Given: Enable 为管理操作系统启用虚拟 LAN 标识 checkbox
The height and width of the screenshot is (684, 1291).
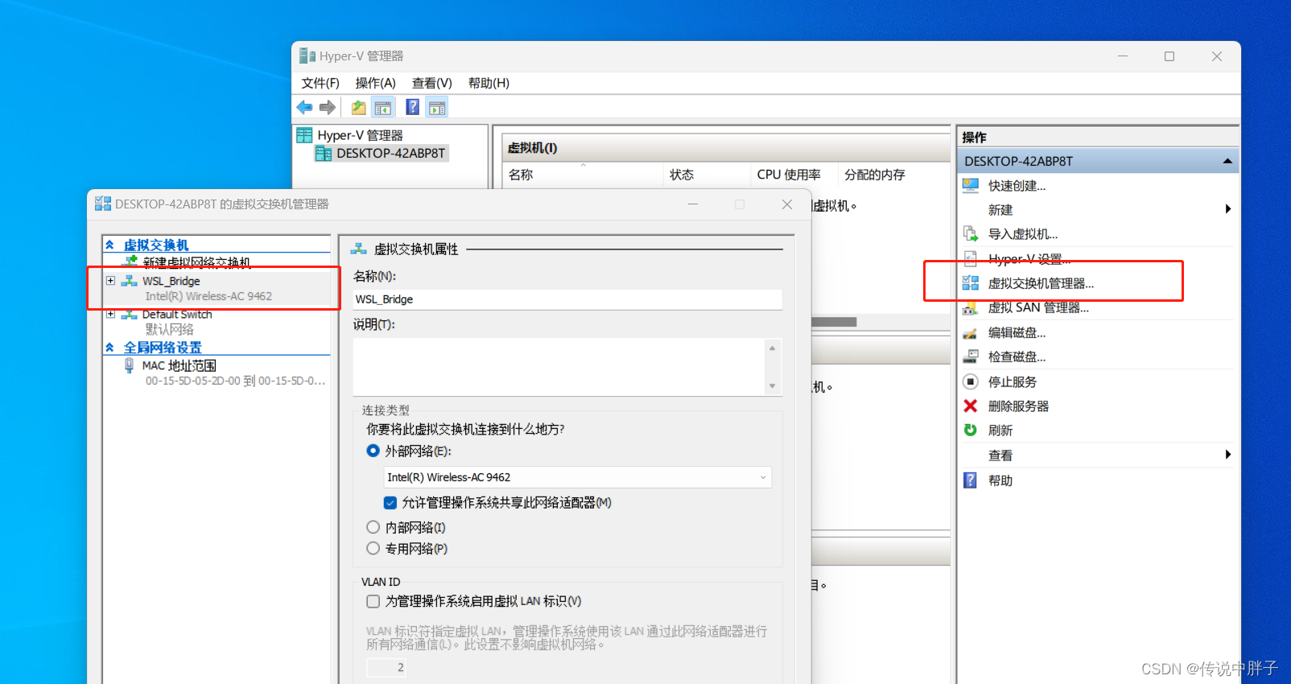Looking at the screenshot, I should (x=373, y=601).
